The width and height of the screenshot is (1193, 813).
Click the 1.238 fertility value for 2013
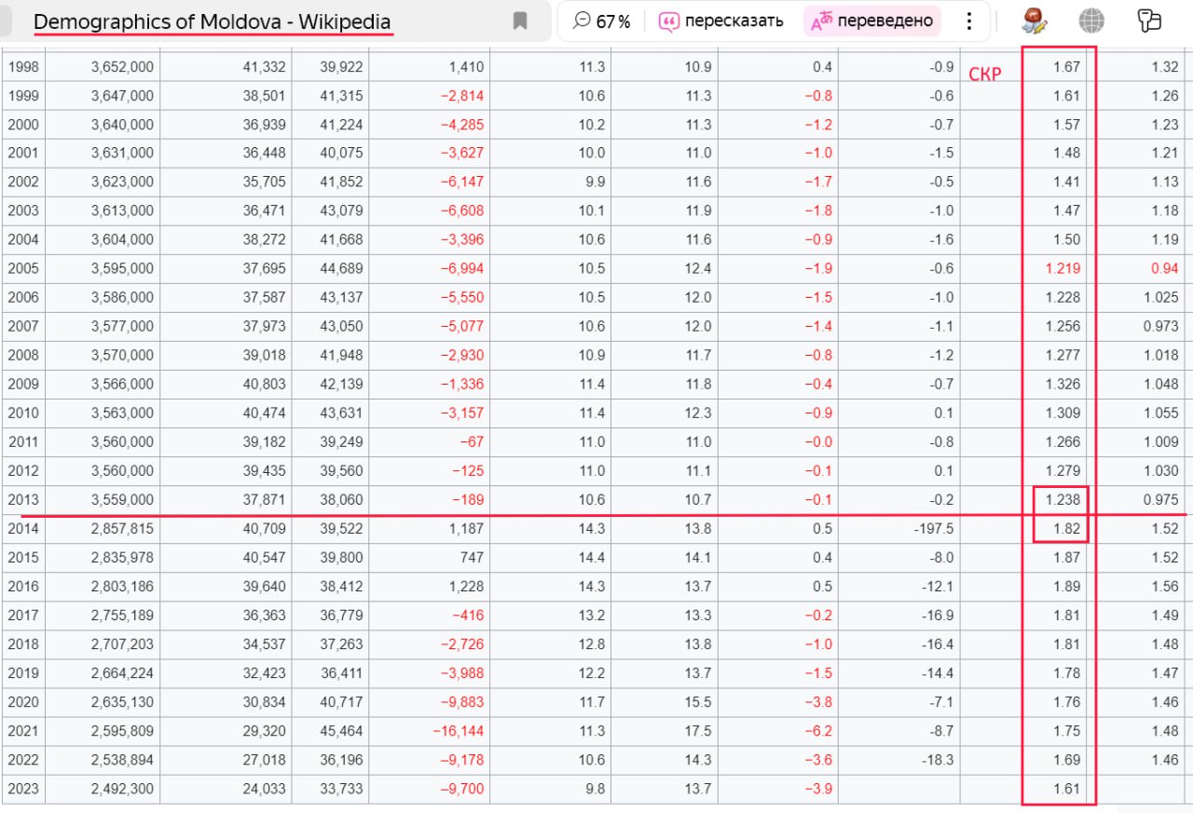(x=1063, y=500)
